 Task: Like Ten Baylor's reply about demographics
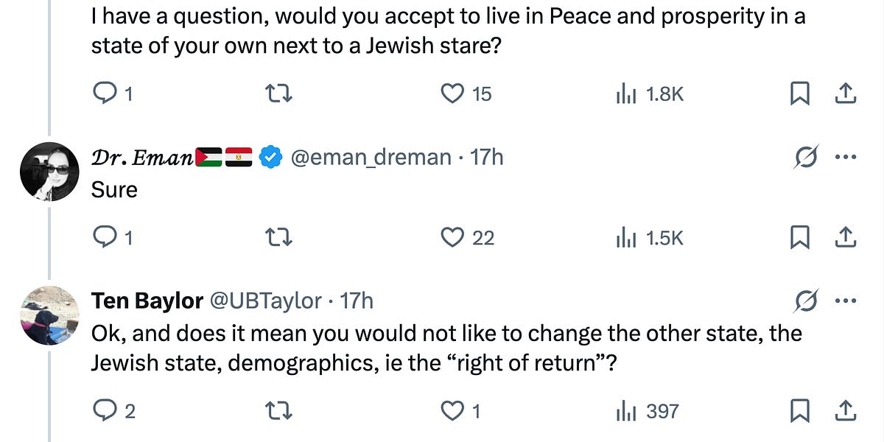point(450,411)
